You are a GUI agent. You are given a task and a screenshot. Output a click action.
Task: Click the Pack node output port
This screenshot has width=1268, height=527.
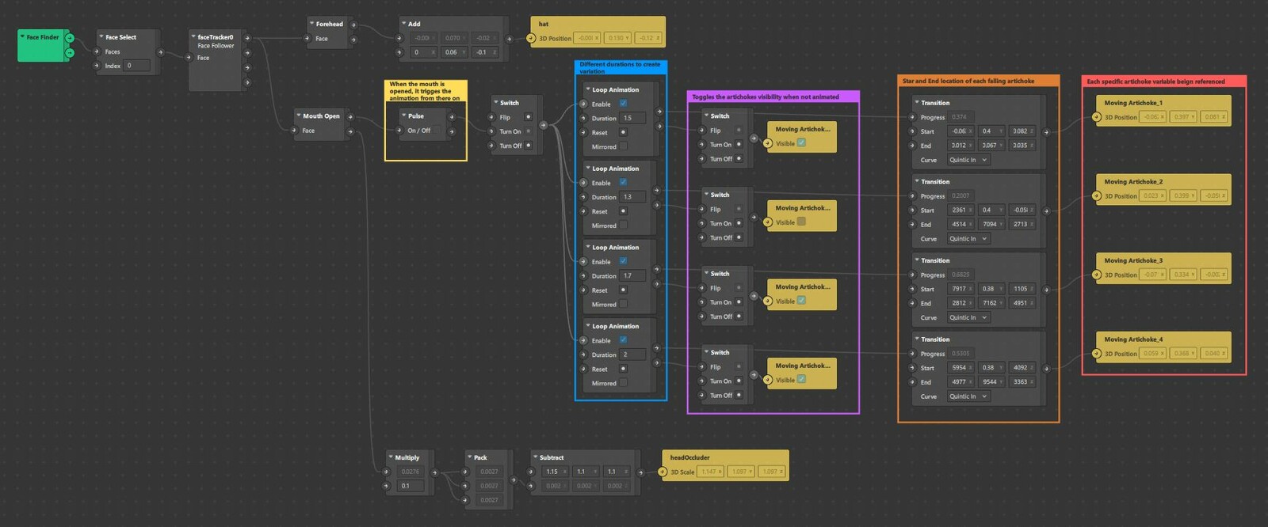513,480
